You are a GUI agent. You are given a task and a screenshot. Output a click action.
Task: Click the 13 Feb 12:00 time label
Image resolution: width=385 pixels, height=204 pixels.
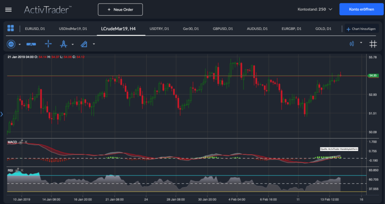pyautogui.click(x=329, y=199)
